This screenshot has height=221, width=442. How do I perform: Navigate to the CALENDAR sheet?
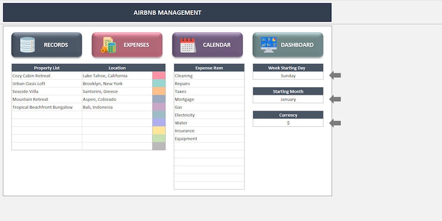(x=208, y=45)
